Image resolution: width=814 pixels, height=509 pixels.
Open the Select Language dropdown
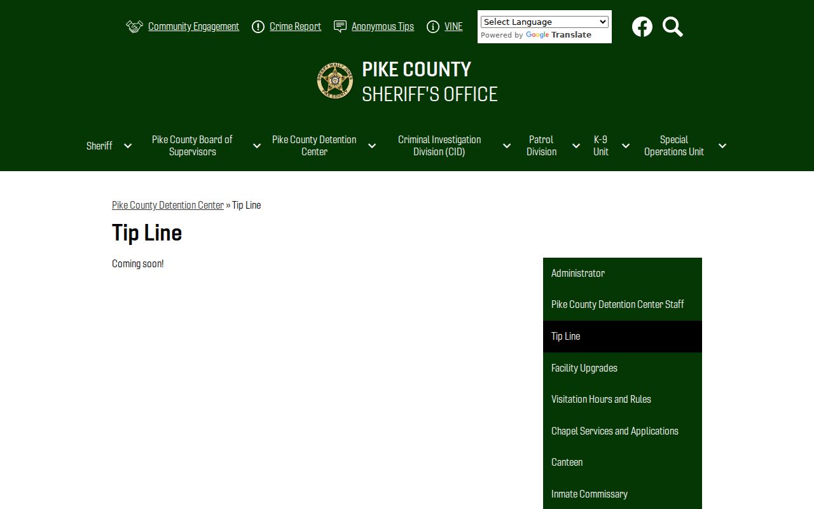[x=544, y=22]
